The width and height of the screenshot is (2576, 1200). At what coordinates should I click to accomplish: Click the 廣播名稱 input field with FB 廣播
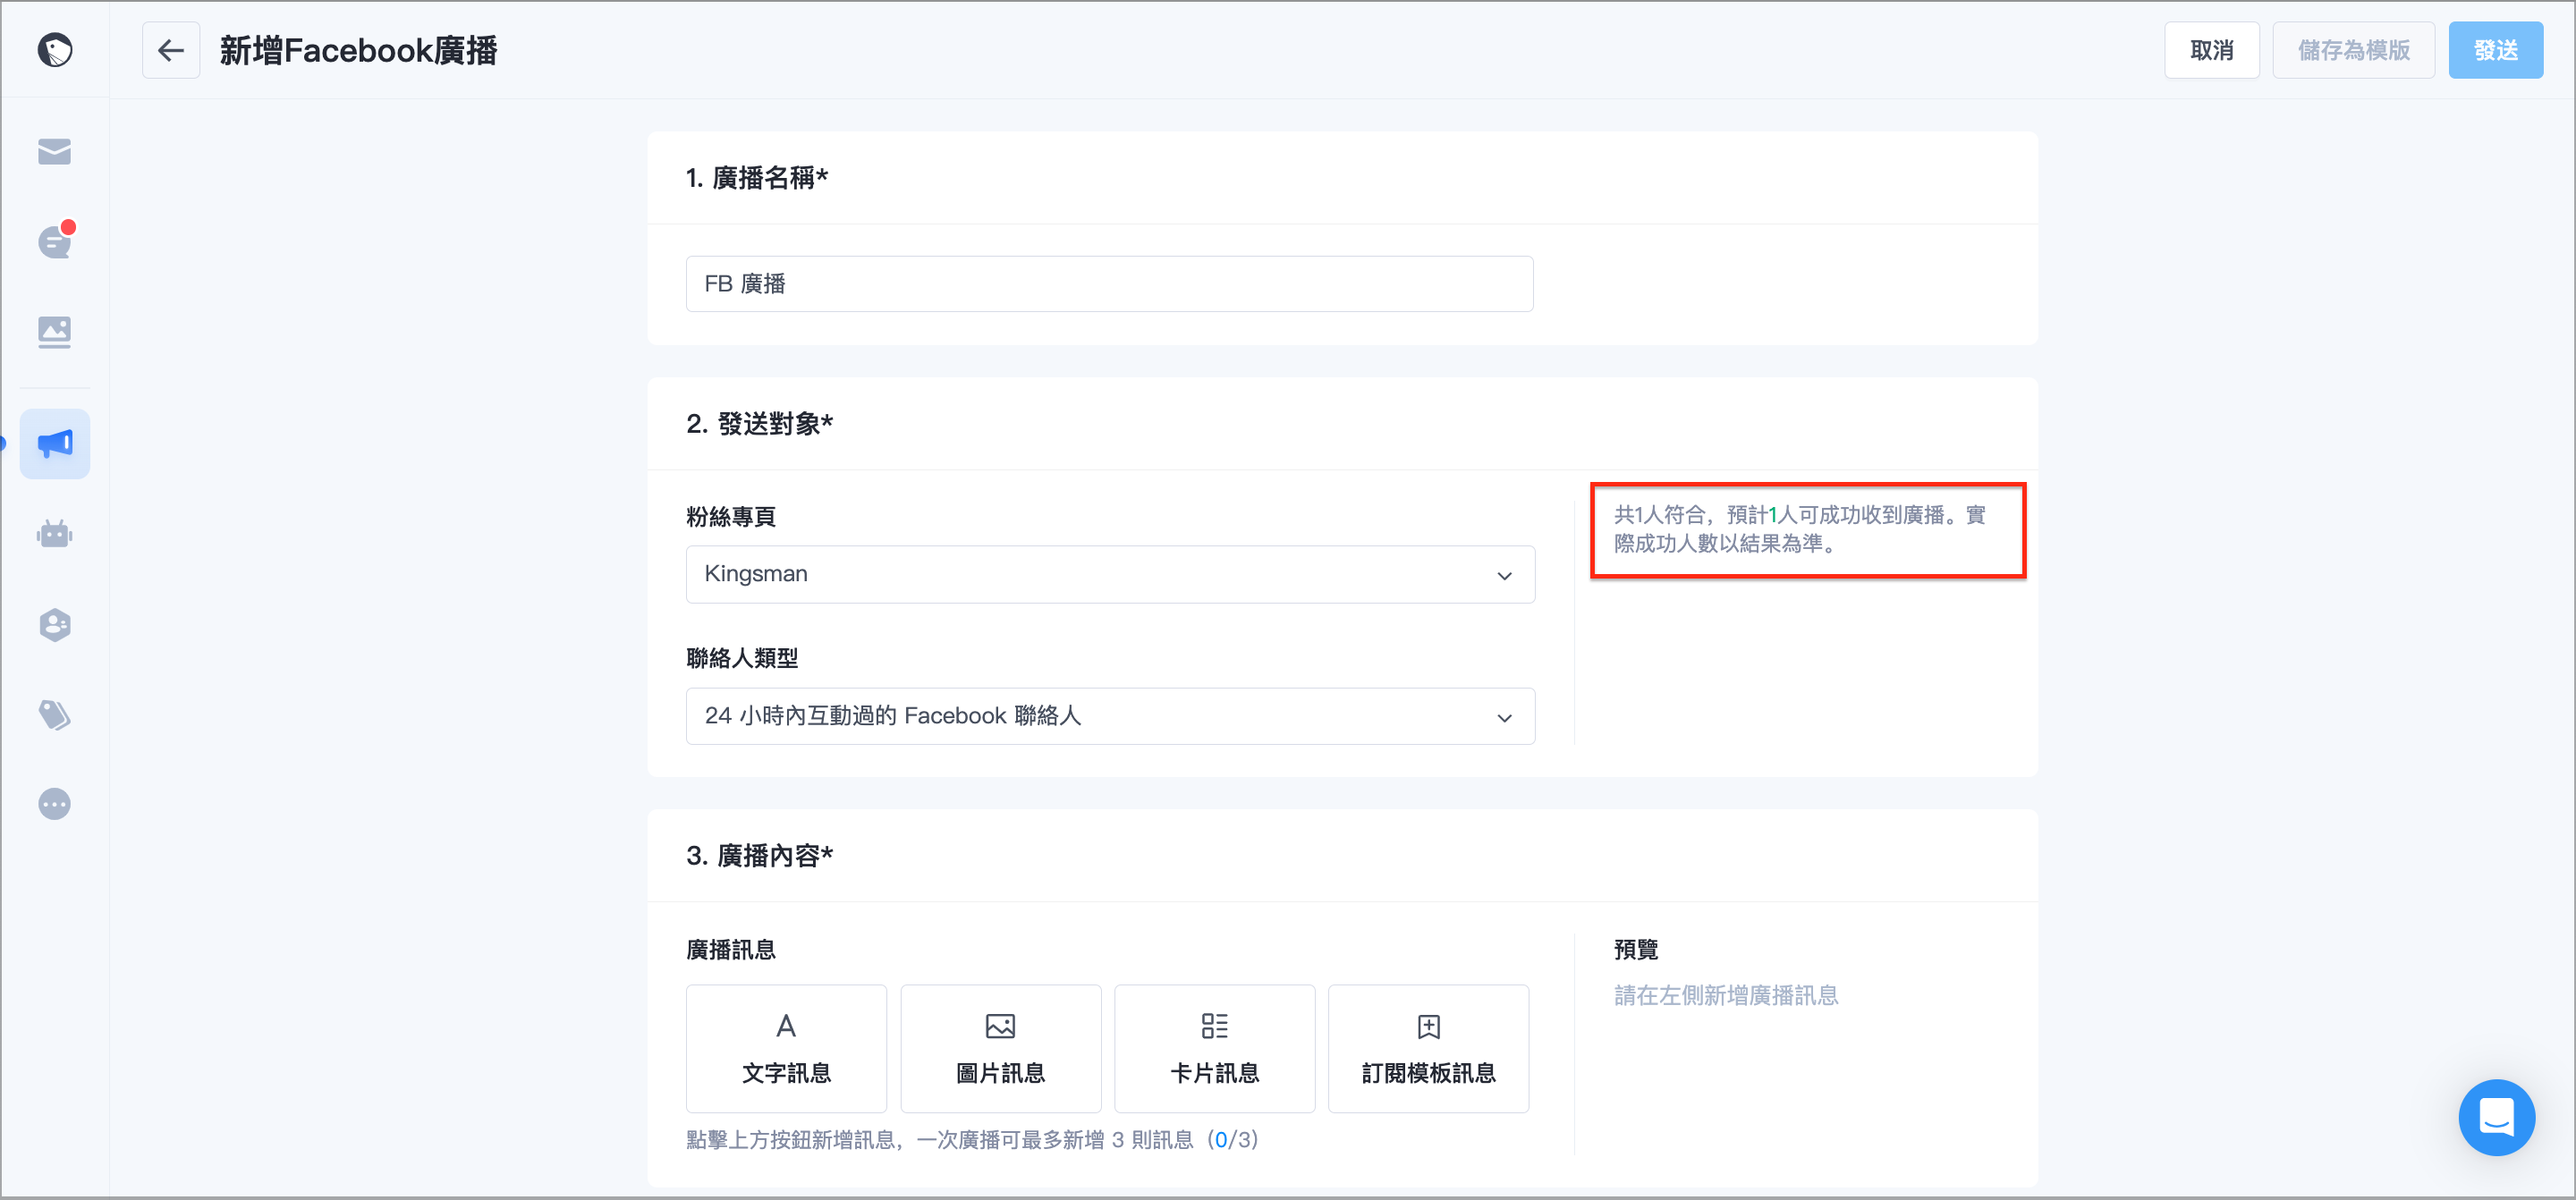pyautogui.click(x=1109, y=284)
